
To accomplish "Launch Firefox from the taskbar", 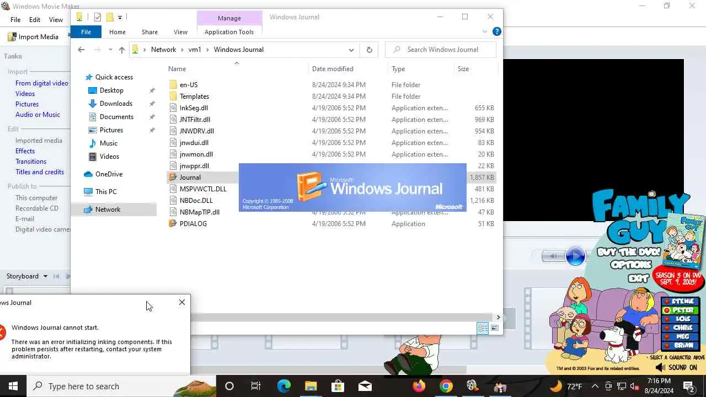I will [x=419, y=386].
